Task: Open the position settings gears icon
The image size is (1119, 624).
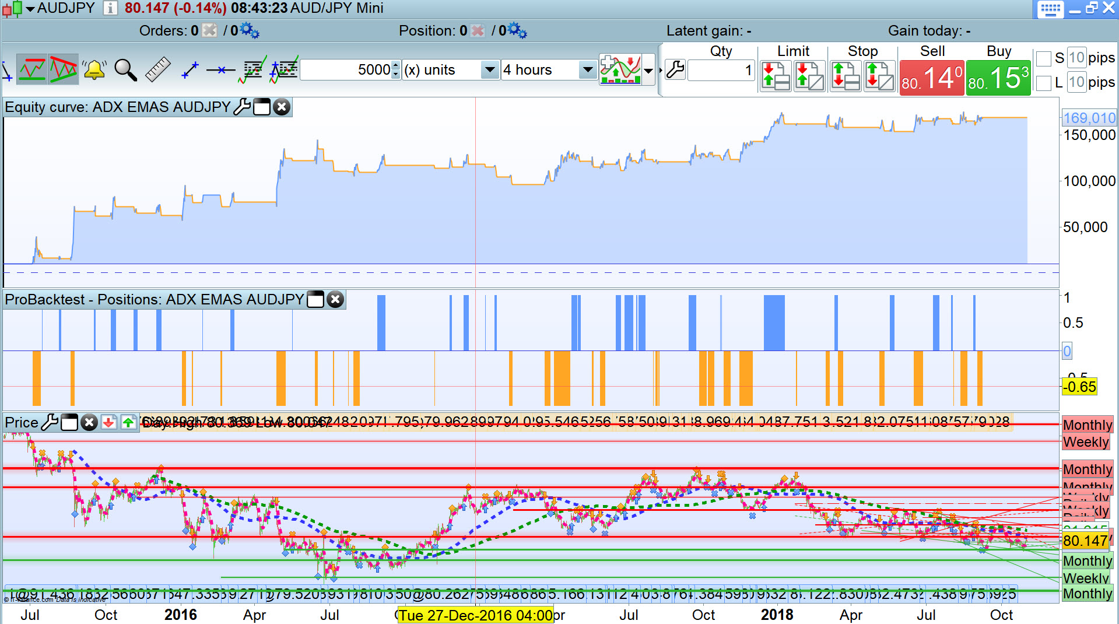Action: [517, 30]
